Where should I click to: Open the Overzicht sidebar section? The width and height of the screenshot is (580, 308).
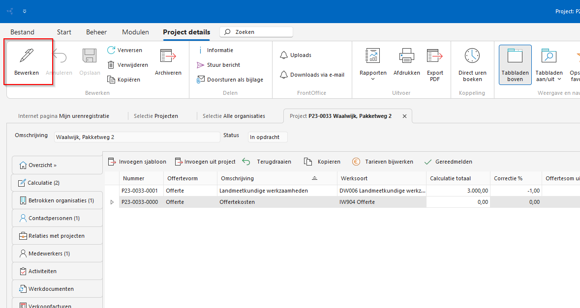tap(58, 165)
